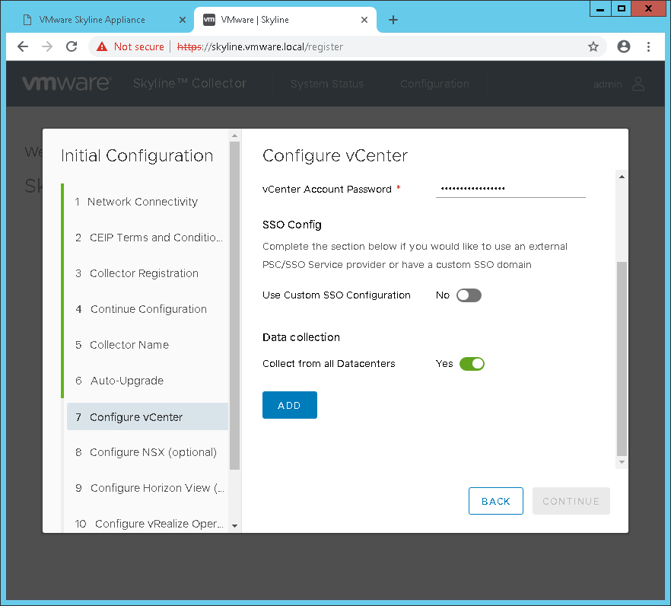The image size is (671, 606).
Task: Click the address bar URL
Action: 260,46
